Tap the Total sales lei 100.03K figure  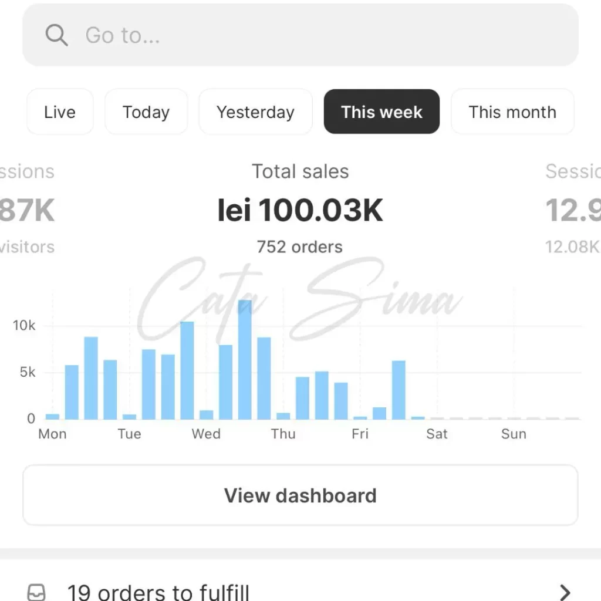[x=300, y=210]
